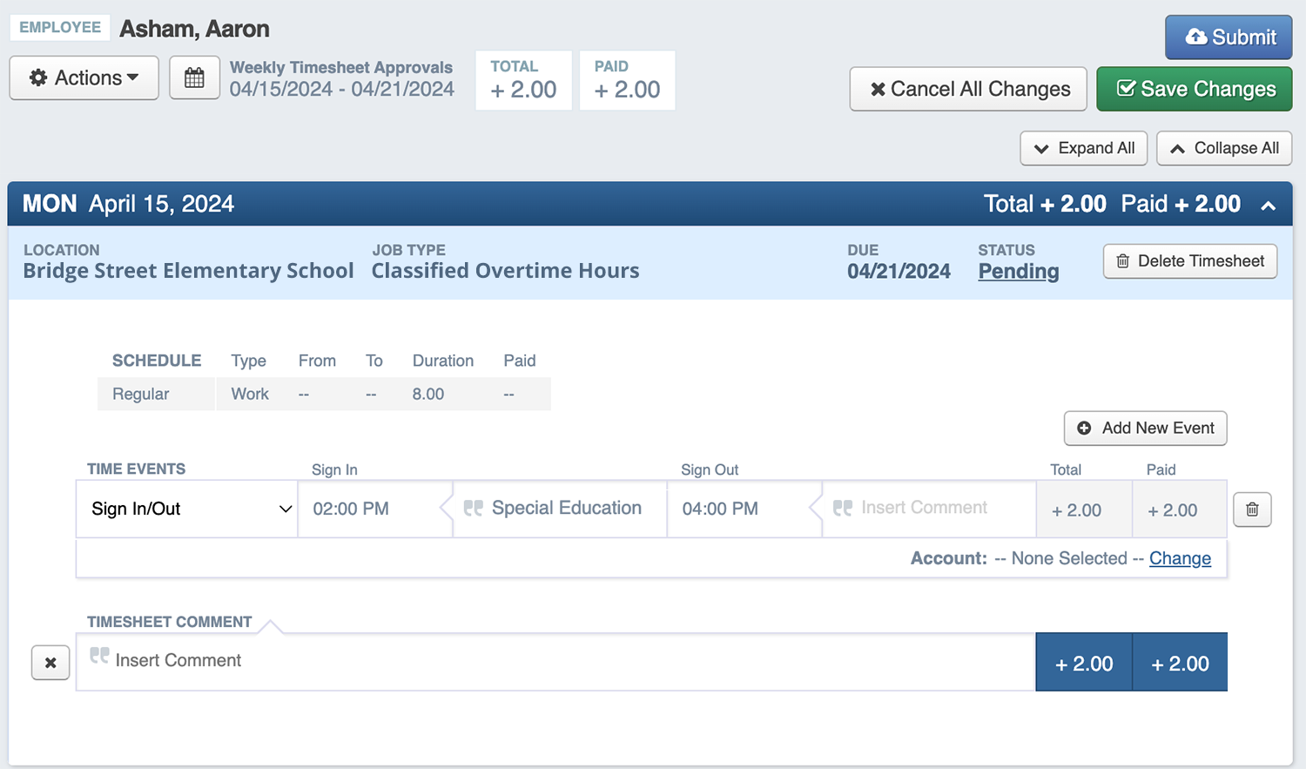The image size is (1306, 769).
Task: Open the Pending status link
Action: (1018, 271)
